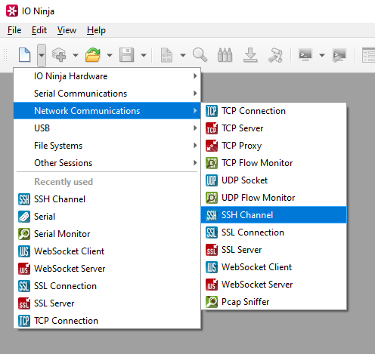This screenshot has height=354, width=375.
Task: Click the binoculars toolbar icon
Action: tap(225, 54)
